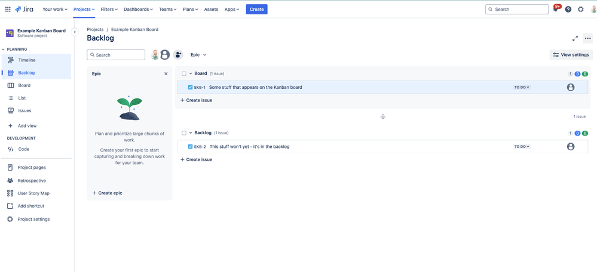Open issue EKB-1 key link

pos(200,87)
